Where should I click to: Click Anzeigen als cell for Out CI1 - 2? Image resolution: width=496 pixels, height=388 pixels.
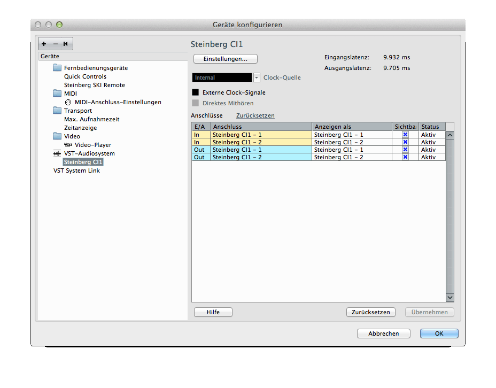352,157
